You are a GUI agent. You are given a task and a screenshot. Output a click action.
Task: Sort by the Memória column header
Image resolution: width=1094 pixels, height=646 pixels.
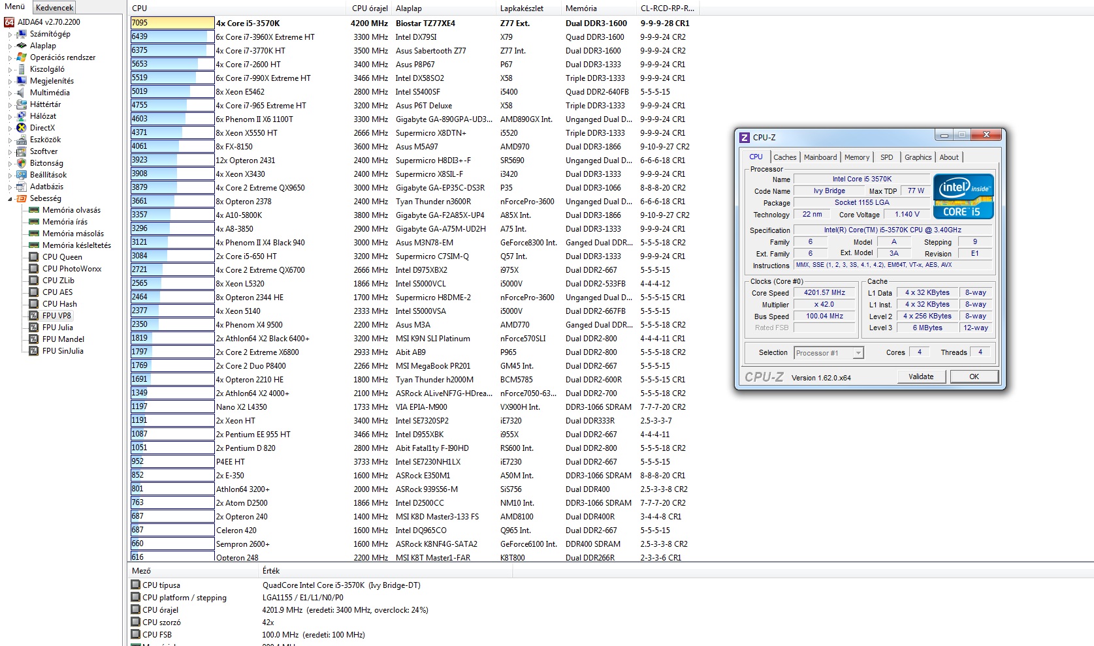(x=599, y=8)
